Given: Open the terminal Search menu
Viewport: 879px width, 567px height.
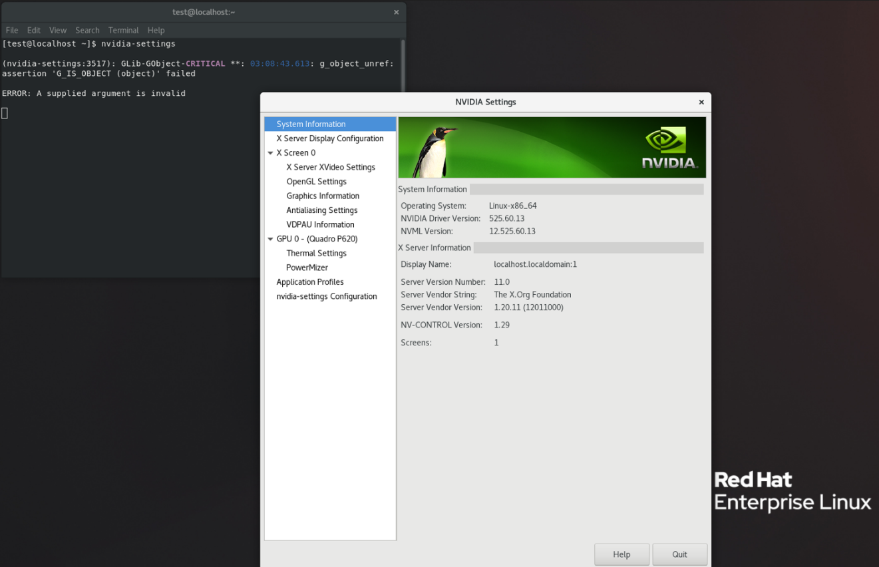Looking at the screenshot, I should coord(87,31).
